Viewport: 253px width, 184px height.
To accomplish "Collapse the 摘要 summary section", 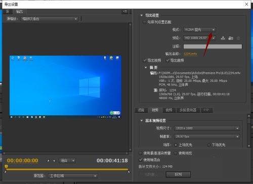I will [146, 67].
